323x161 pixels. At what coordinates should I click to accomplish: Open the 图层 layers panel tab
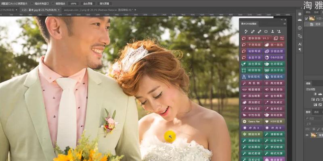click(308, 112)
